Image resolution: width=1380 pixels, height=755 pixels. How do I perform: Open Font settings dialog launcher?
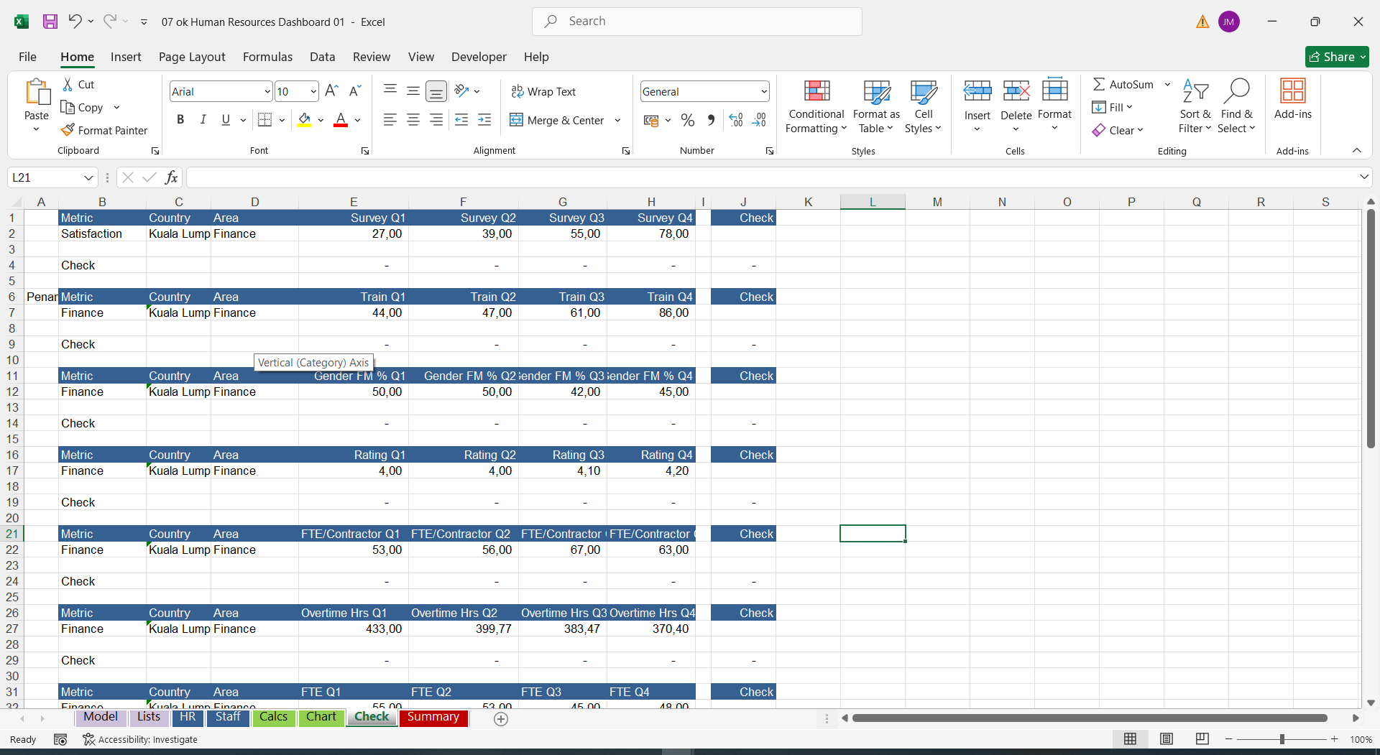(365, 151)
